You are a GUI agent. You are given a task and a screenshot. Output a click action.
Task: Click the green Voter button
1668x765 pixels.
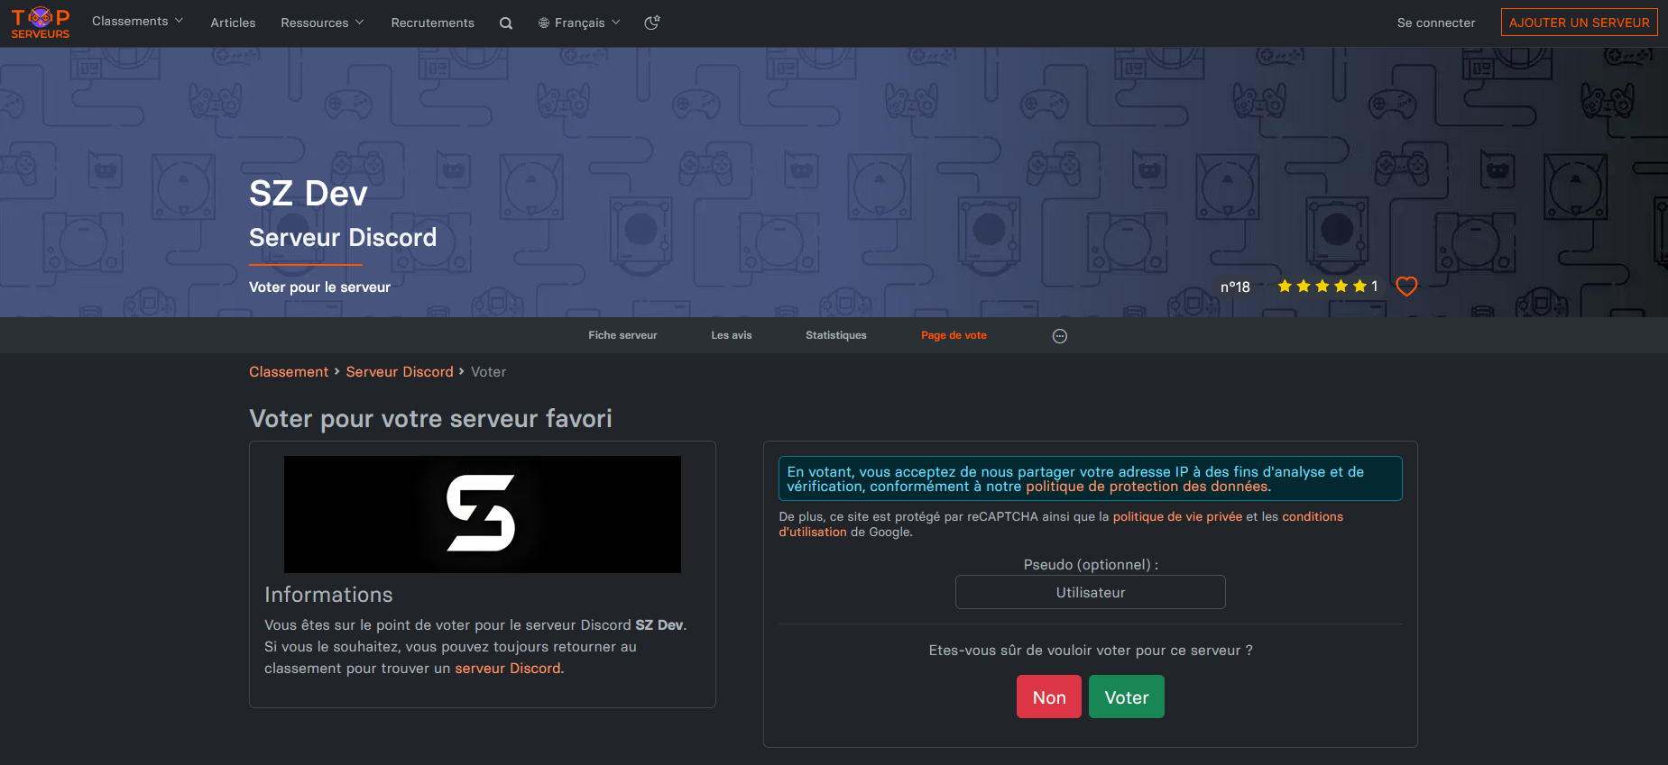[x=1126, y=697]
